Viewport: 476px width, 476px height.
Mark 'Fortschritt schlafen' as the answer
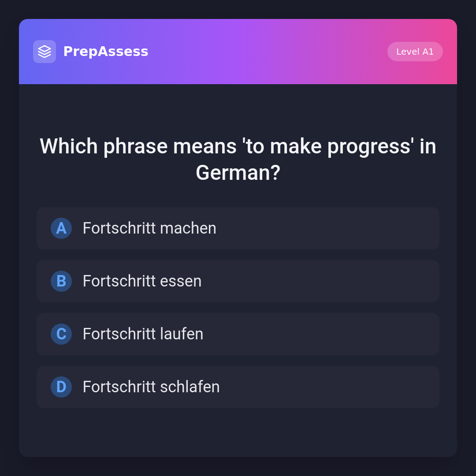(x=151, y=387)
